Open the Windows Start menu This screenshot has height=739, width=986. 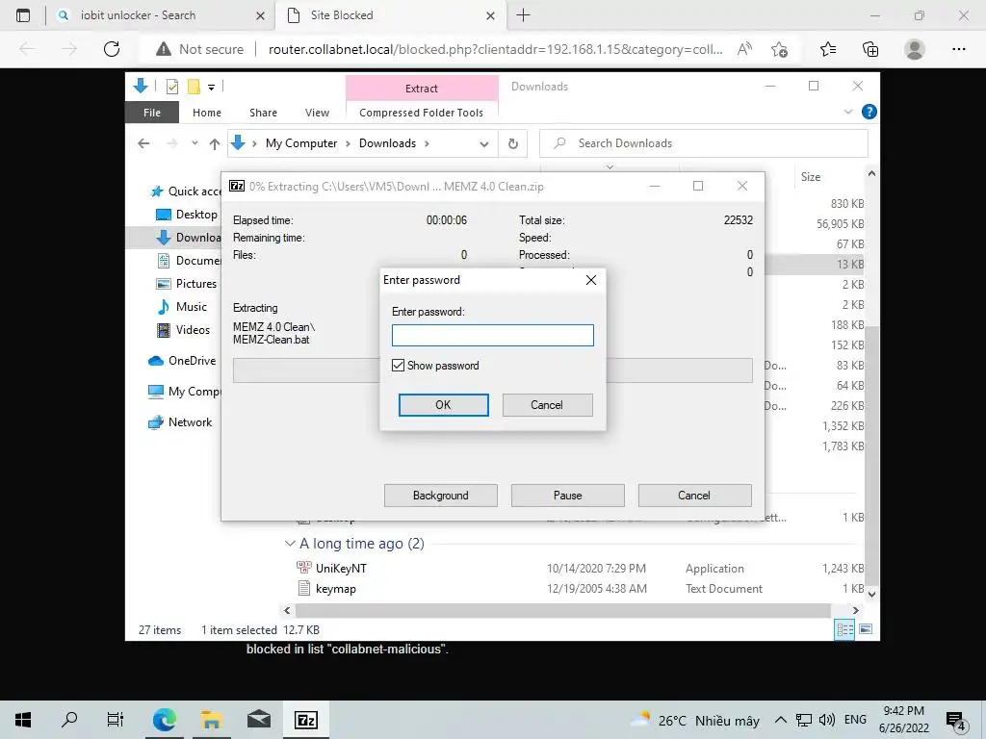tap(23, 720)
